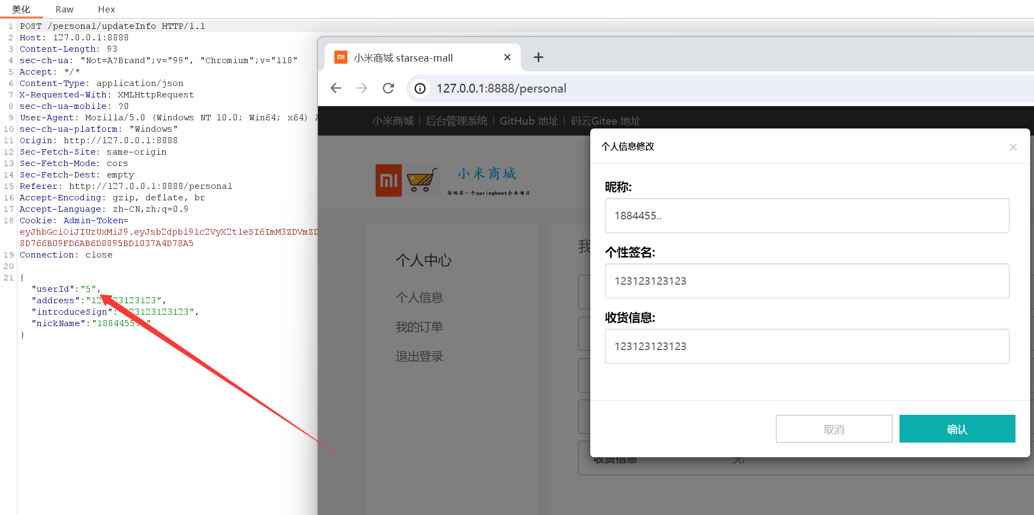This screenshot has width=1034, height=515.
Task: Click the X-Requested-With: XMLHttpRequest header
Action: (107, 95)
